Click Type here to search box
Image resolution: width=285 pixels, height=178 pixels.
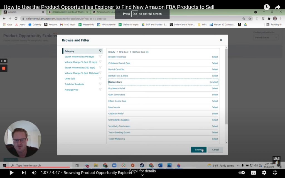pos(41,165)
